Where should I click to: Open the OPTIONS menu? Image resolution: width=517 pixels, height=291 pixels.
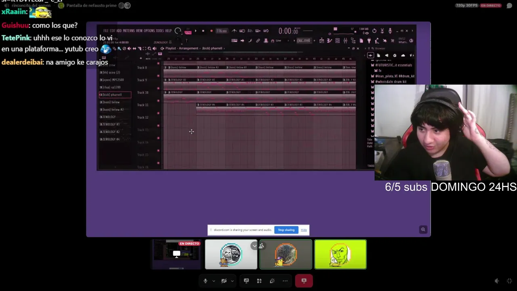click(x=149, y=31)
